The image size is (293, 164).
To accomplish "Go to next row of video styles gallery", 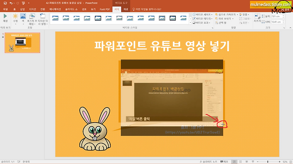I will pyautogui.click(x=190, y=19).
